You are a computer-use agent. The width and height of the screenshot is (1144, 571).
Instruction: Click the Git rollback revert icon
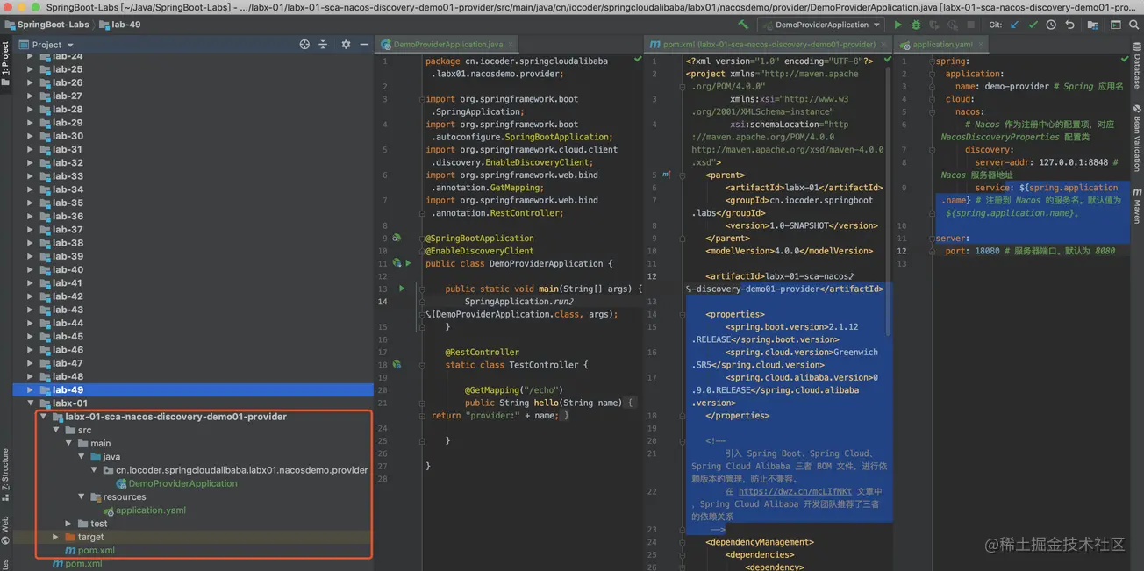pos(1069,25)
